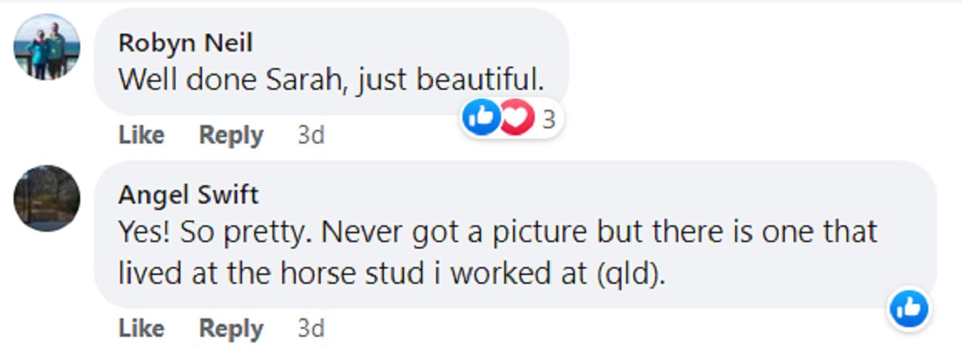Open Angel Swift's profile name link
The width and height of the screenshot is (962, 352).
click(x=188, y=195)
